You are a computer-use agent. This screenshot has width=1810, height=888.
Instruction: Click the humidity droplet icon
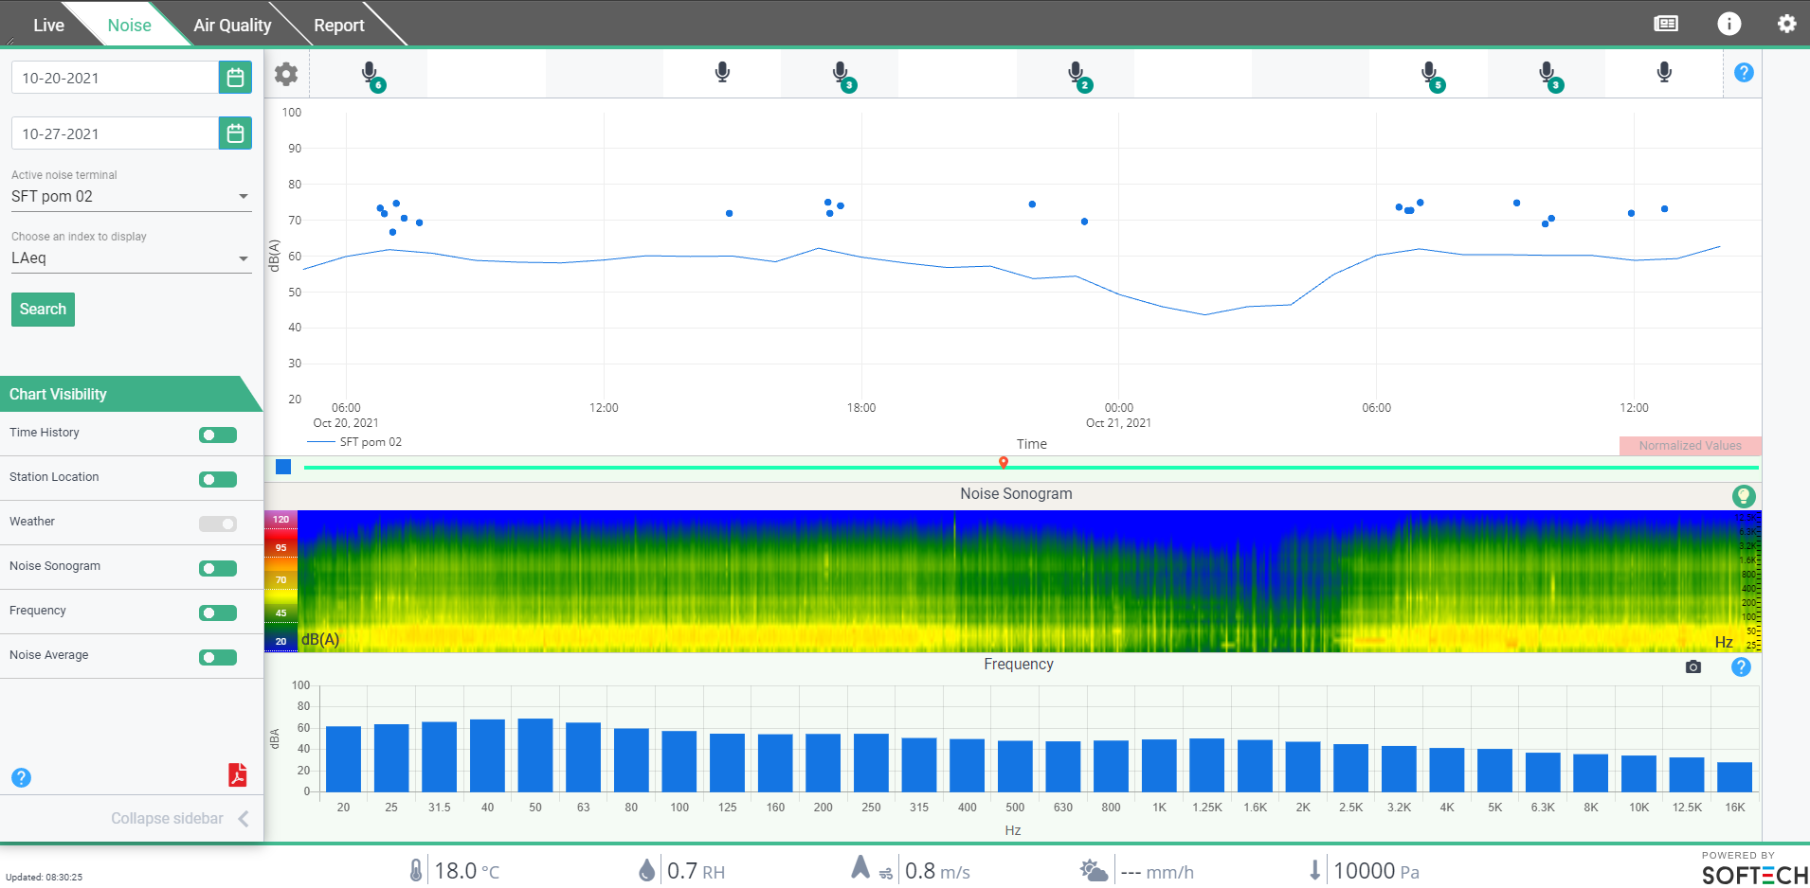(x=646, y=870)
